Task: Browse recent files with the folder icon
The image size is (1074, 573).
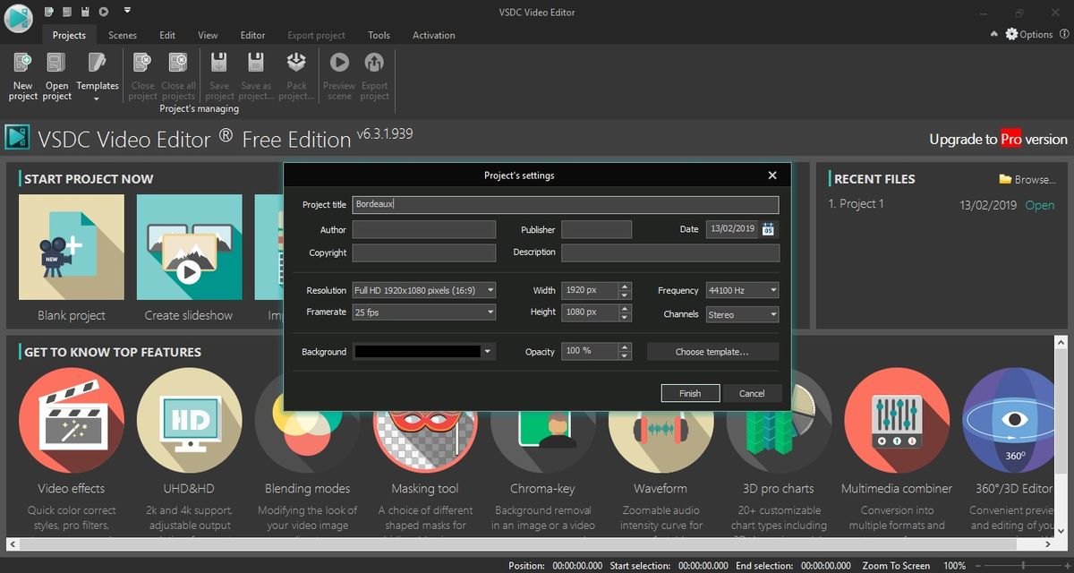Action: (1007, 178)
